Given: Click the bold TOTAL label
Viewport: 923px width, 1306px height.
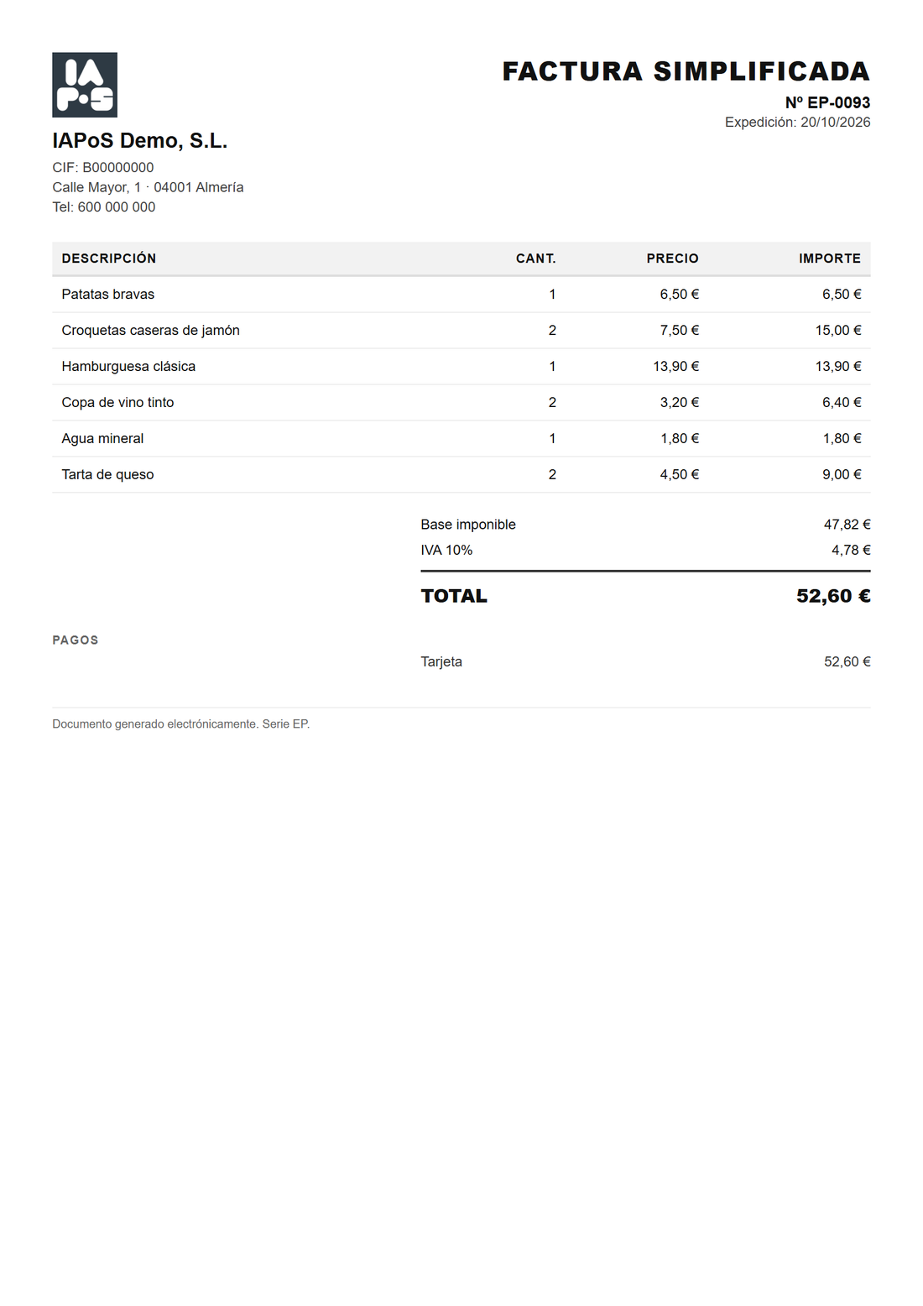Looking at the screenshot, I should [454, 596].
